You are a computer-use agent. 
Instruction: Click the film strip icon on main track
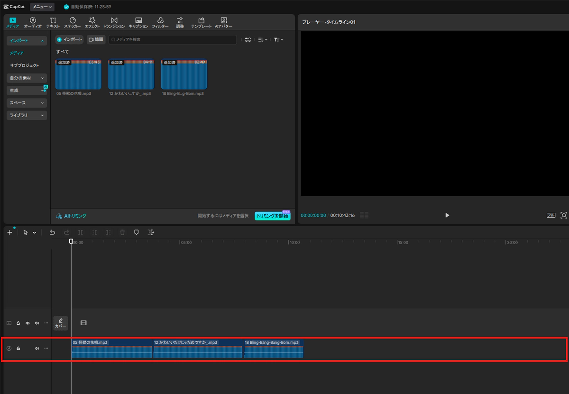83,323
